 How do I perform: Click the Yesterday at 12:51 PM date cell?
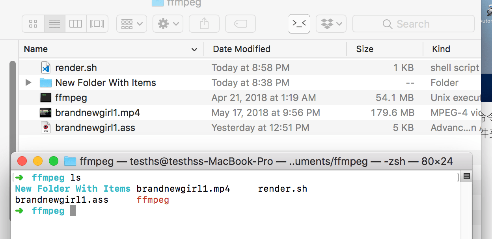(260, 128)
